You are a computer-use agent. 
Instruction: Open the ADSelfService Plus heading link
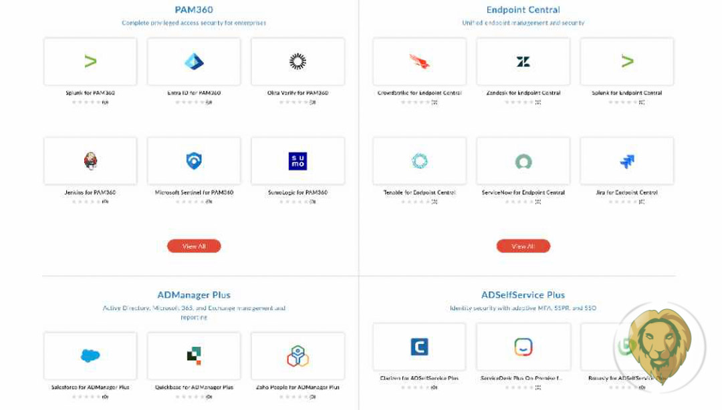(x=523, y=295)
